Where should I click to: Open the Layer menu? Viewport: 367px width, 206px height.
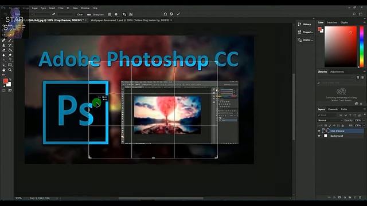(x=34, y=8)
